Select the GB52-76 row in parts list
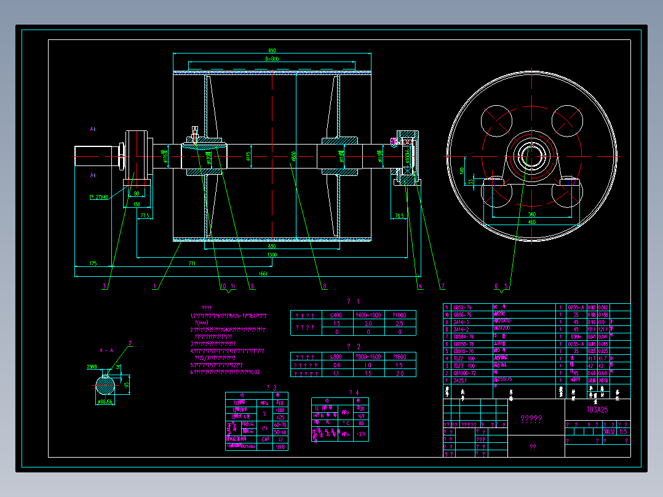This screenshot has width=663, height=497. click(x=536, y=308)
